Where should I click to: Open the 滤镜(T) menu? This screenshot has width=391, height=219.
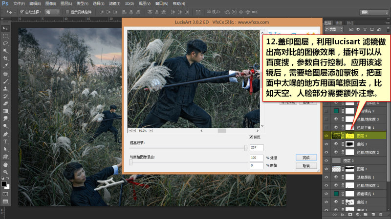[114, 3]
